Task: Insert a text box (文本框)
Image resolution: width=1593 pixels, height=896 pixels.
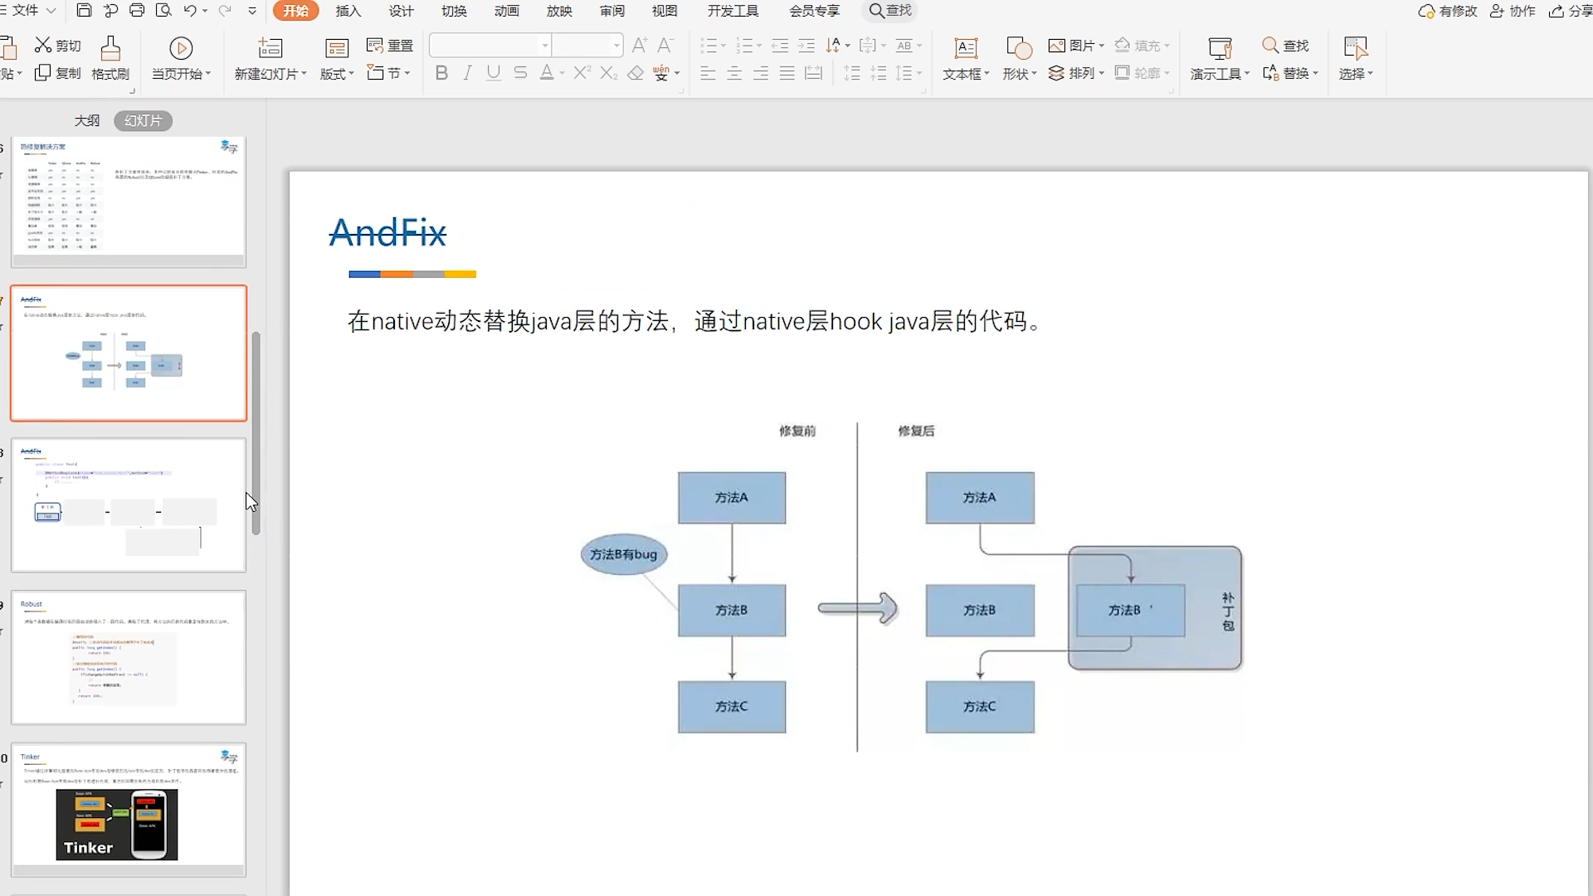Action: [965, 48]
